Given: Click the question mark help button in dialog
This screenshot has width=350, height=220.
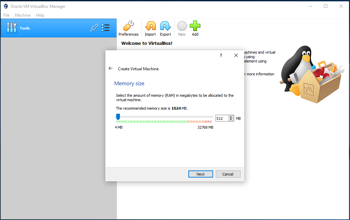Looking at the screenshot, I should click(221, 55).
